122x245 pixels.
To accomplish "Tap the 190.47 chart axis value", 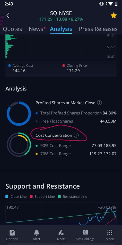I will point(12,208).
